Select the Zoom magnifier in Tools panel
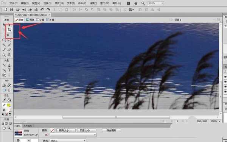 coord(9,128)
